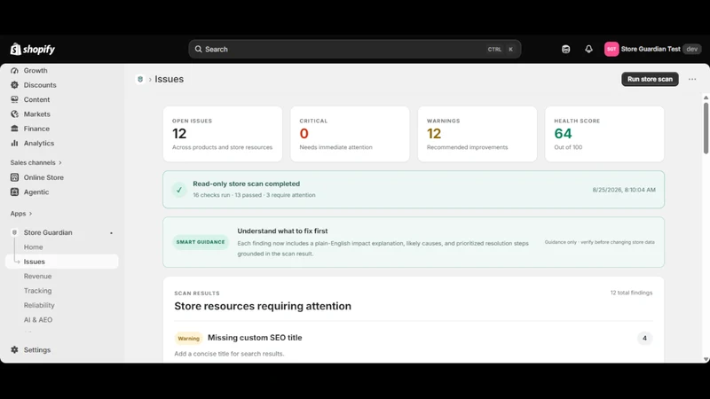Click the Analytics bar chart icon

[14, 143]
